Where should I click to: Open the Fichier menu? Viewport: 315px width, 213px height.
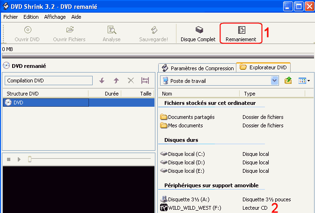tap(11, 17)
